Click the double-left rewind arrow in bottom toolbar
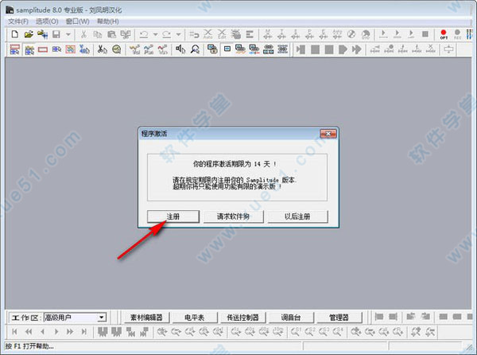The image size is (477, 355). point(29,332)
